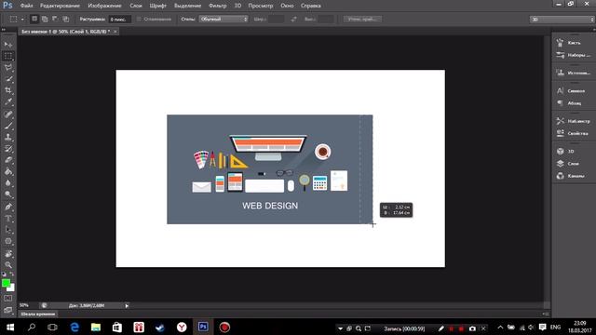The image size is (596, 335).
Task: Select the Rectangular Marquee tool in toolbox
Action: tap(8, 56)
